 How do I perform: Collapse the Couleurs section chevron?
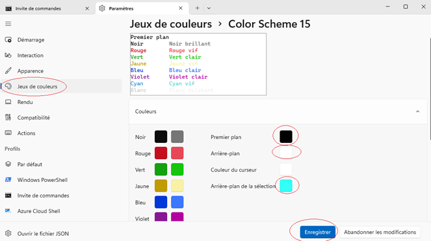coord(417,112)
